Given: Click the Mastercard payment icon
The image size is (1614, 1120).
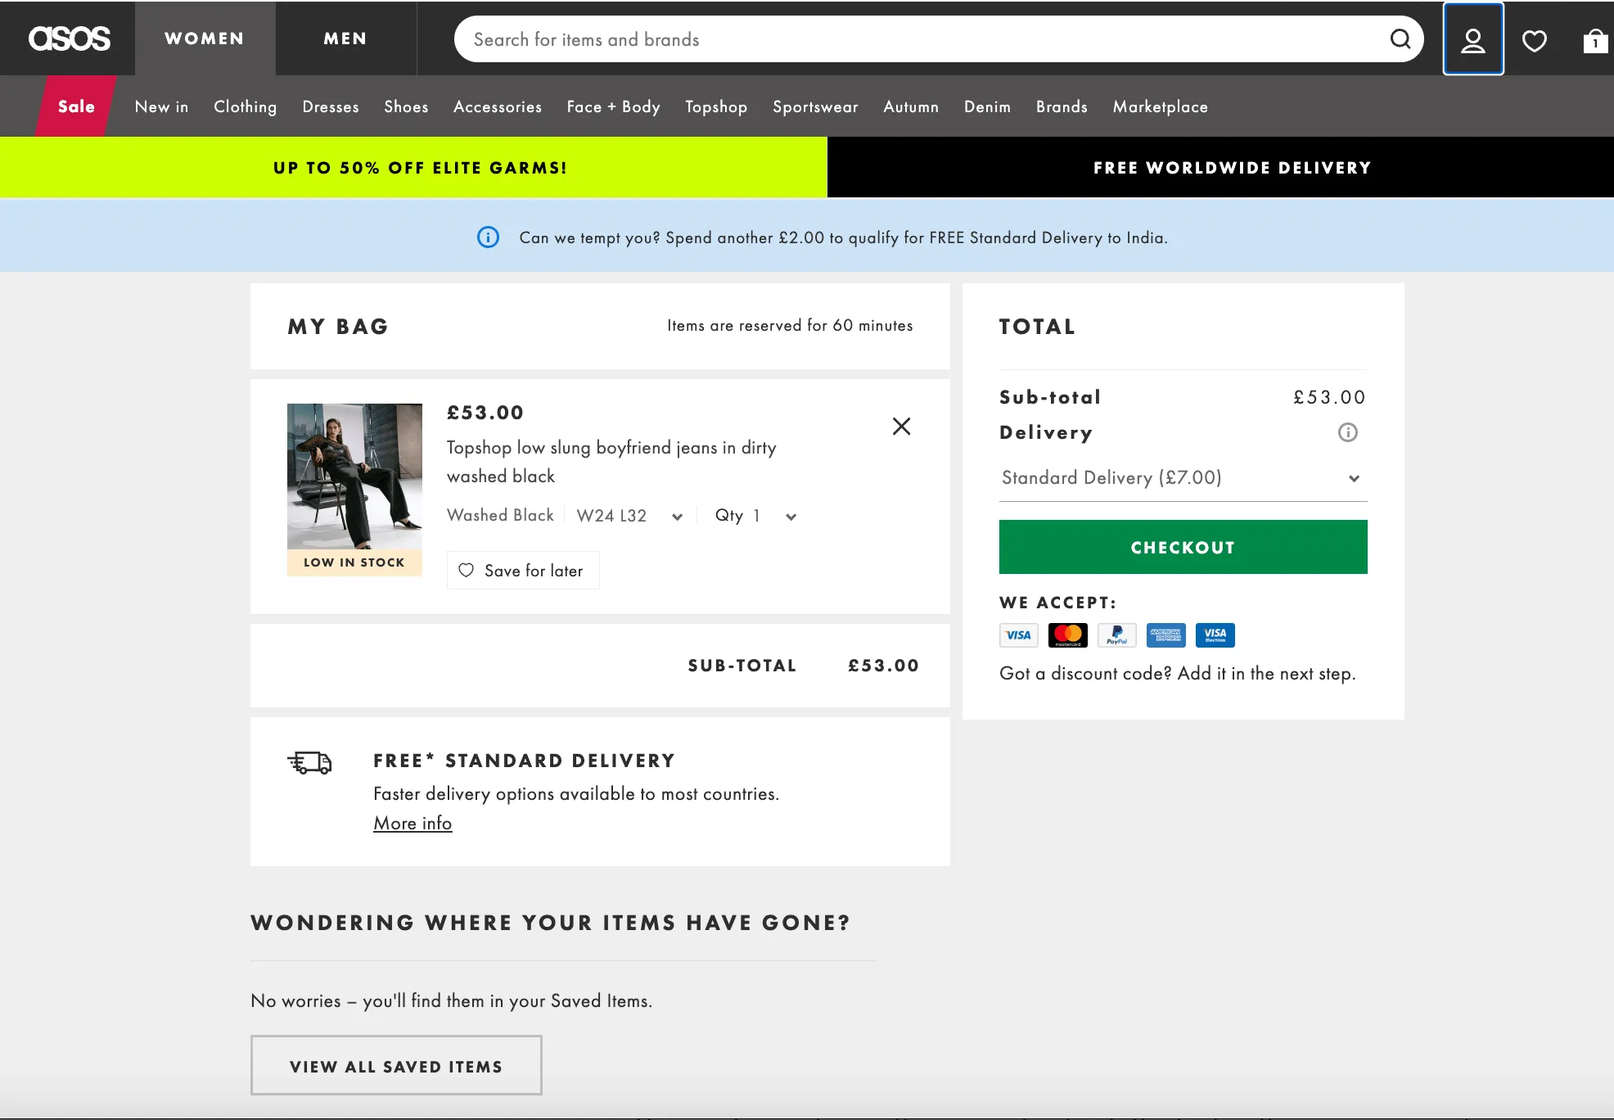Looking at the screenshot, I should (1067, 635).
